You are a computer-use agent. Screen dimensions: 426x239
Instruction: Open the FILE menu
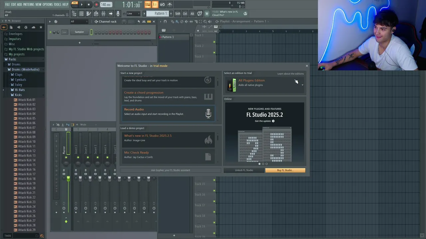(7, 4)
